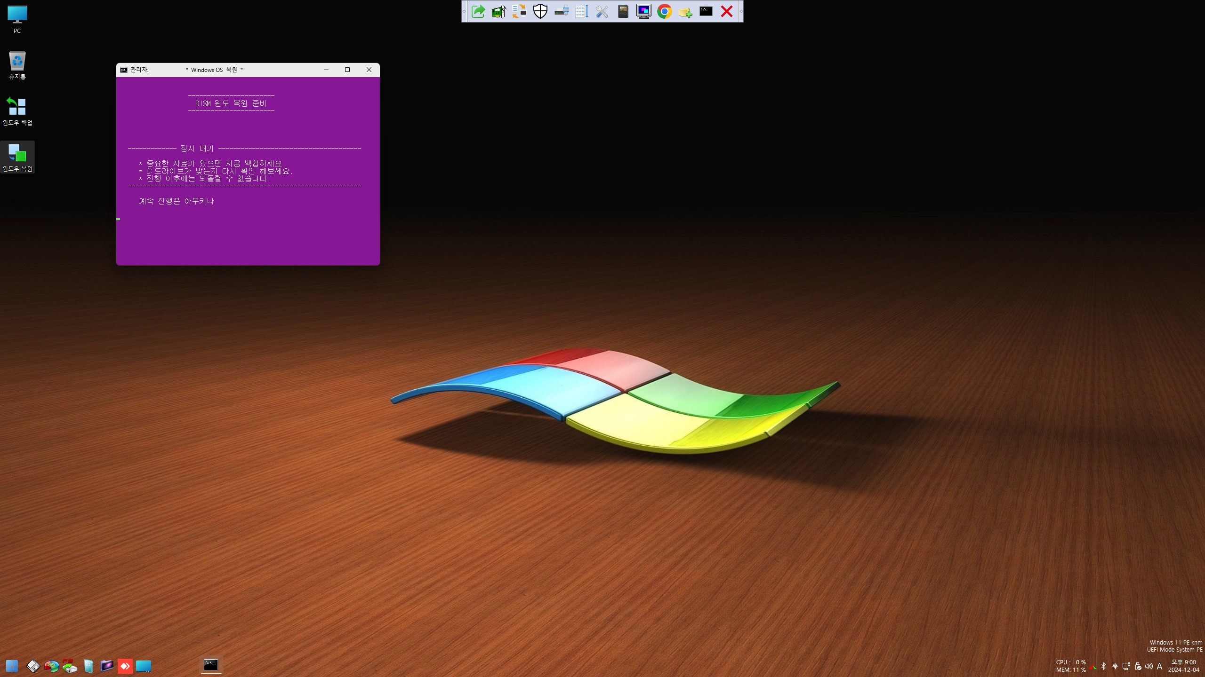Launch the red AnyDesk taskbar icon

[x=125, y=666]
